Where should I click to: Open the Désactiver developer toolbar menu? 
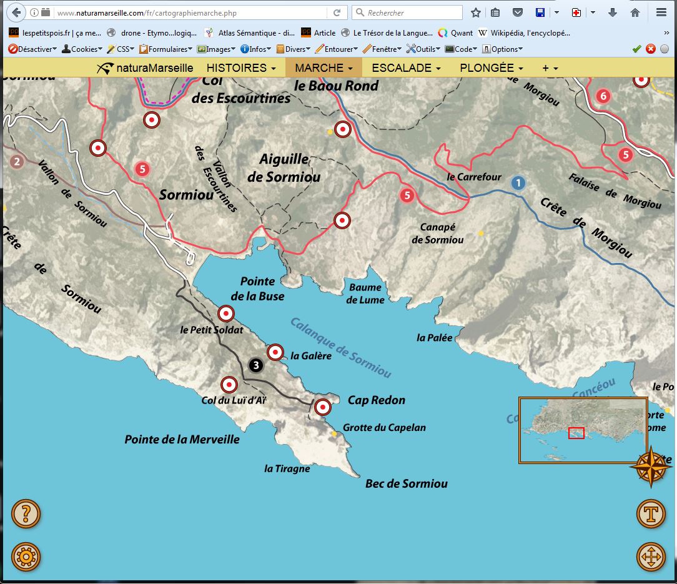coord(32,49)
